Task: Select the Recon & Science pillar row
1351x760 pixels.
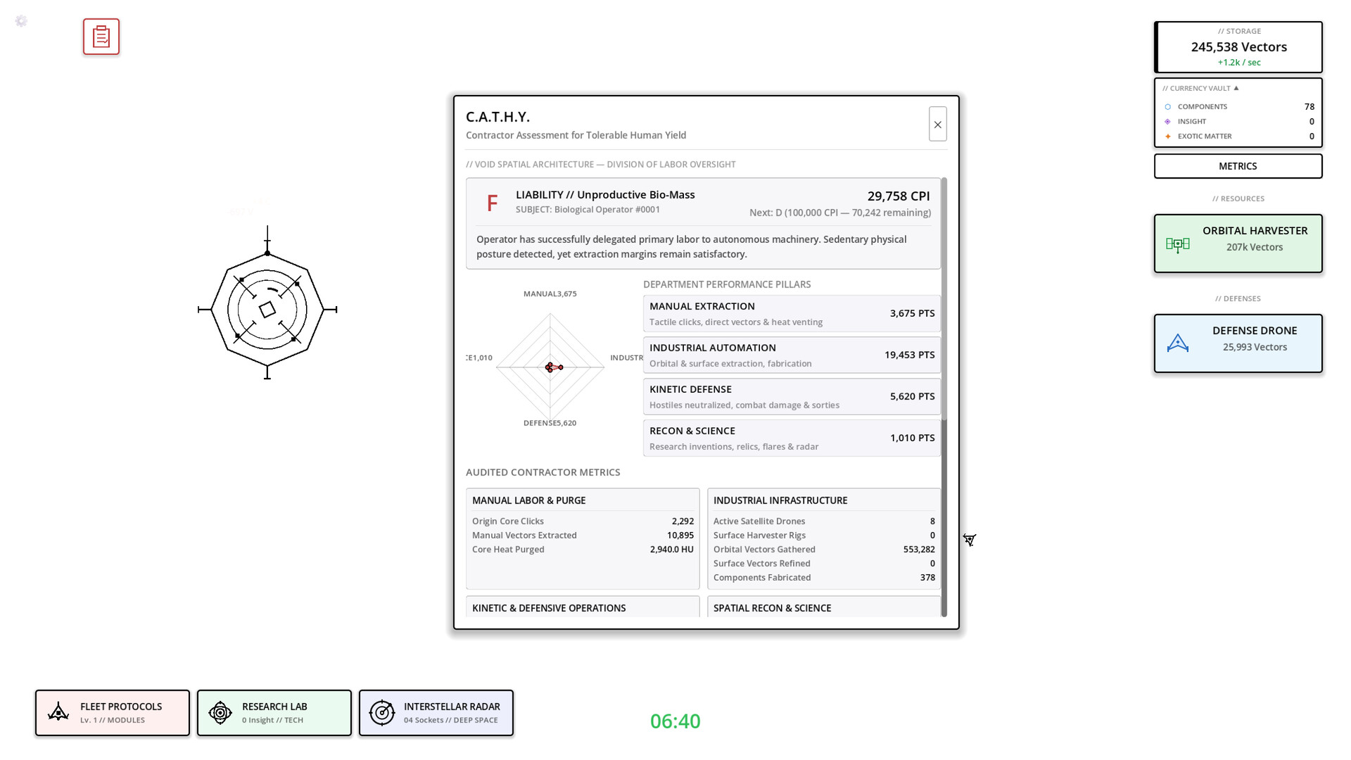Action: [x=792, y=438]
